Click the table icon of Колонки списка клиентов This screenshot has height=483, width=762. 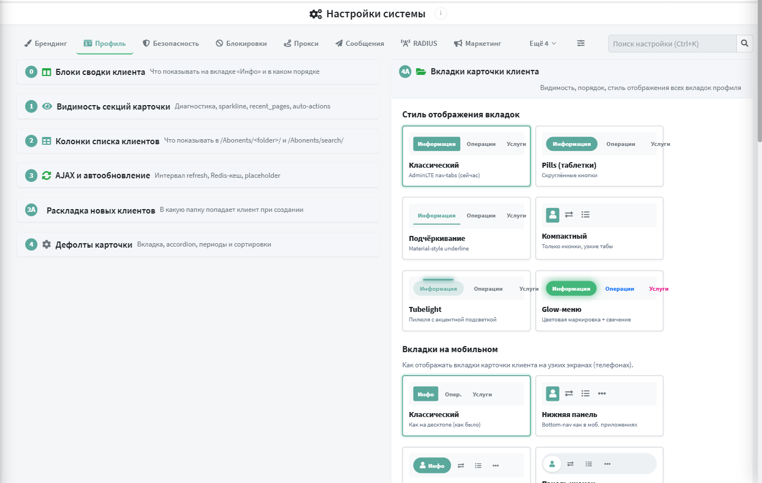47,141
